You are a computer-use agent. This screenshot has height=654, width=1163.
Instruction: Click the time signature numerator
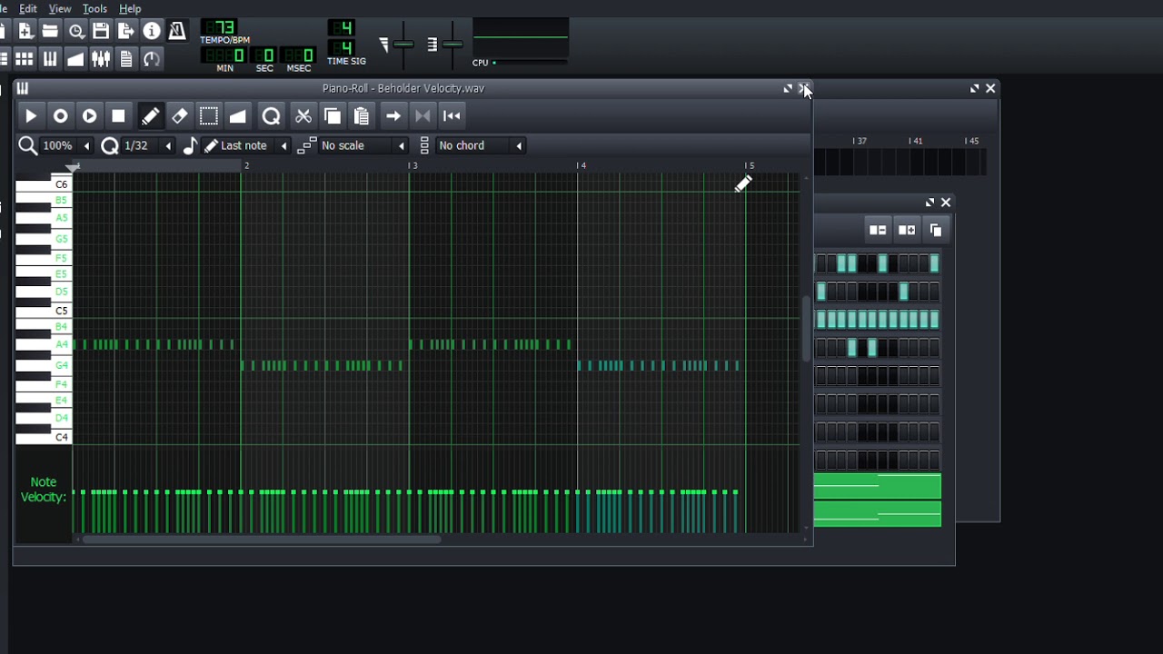point(342,28)
